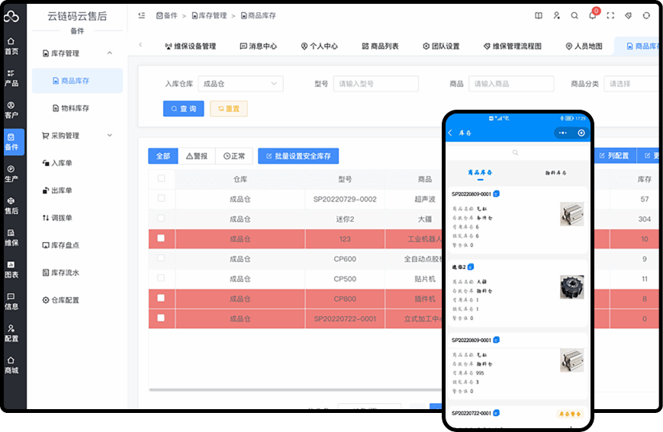
Task: Check the row for SP20220729-0002
Action: tap(161, 199)
